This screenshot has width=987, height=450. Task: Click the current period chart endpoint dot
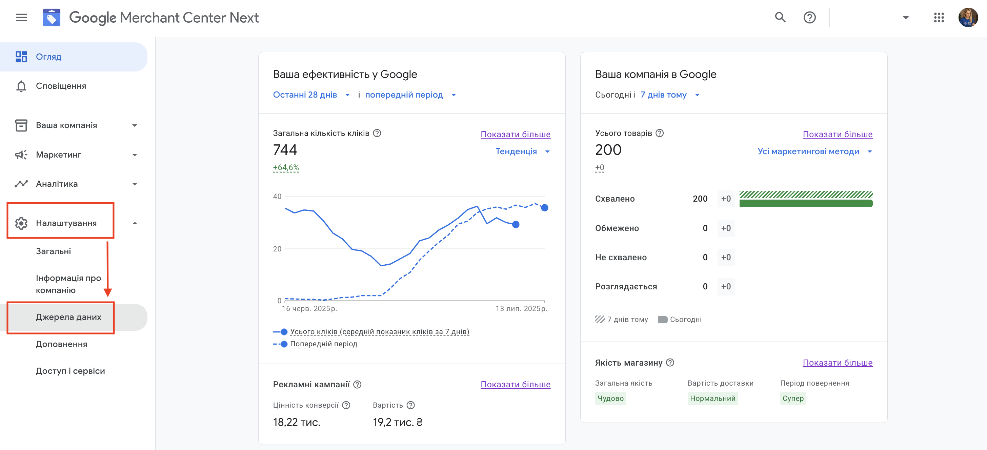[516, 225]
